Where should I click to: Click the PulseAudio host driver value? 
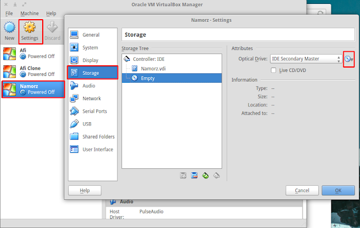[151, 212]
